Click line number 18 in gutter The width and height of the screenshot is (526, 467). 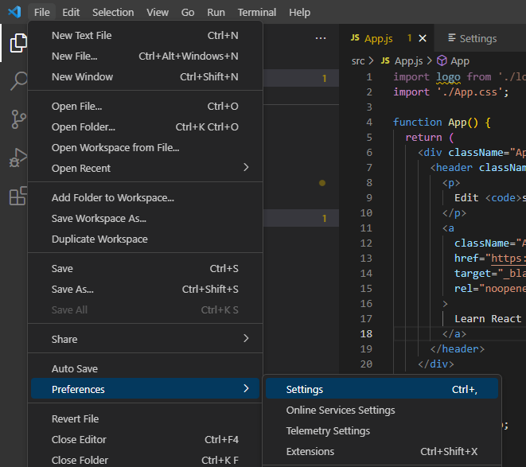coord(366,334)
